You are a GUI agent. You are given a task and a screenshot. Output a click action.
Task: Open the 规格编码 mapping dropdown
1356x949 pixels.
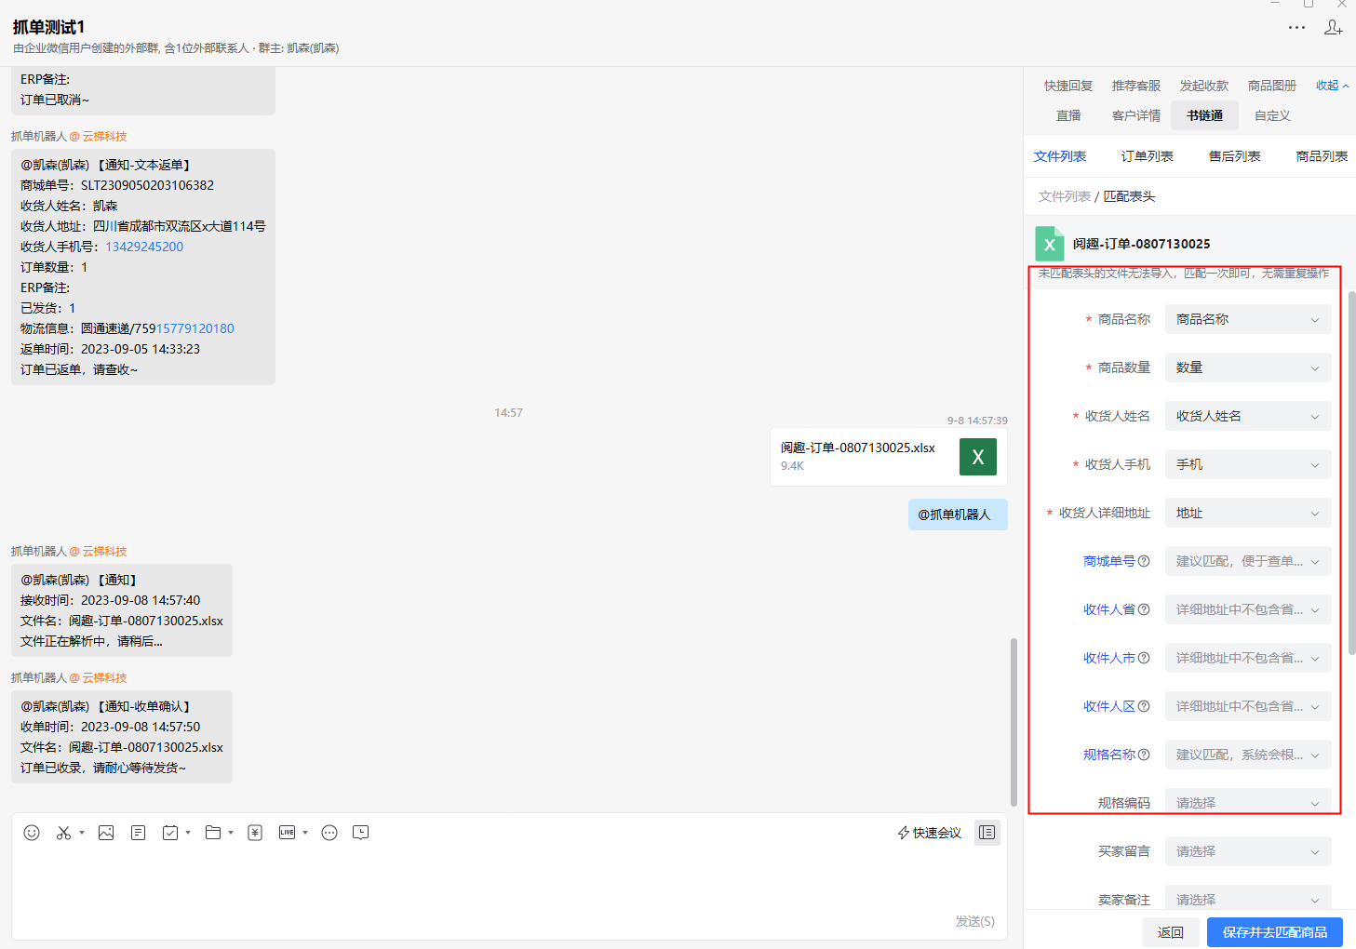point(1248,803)
